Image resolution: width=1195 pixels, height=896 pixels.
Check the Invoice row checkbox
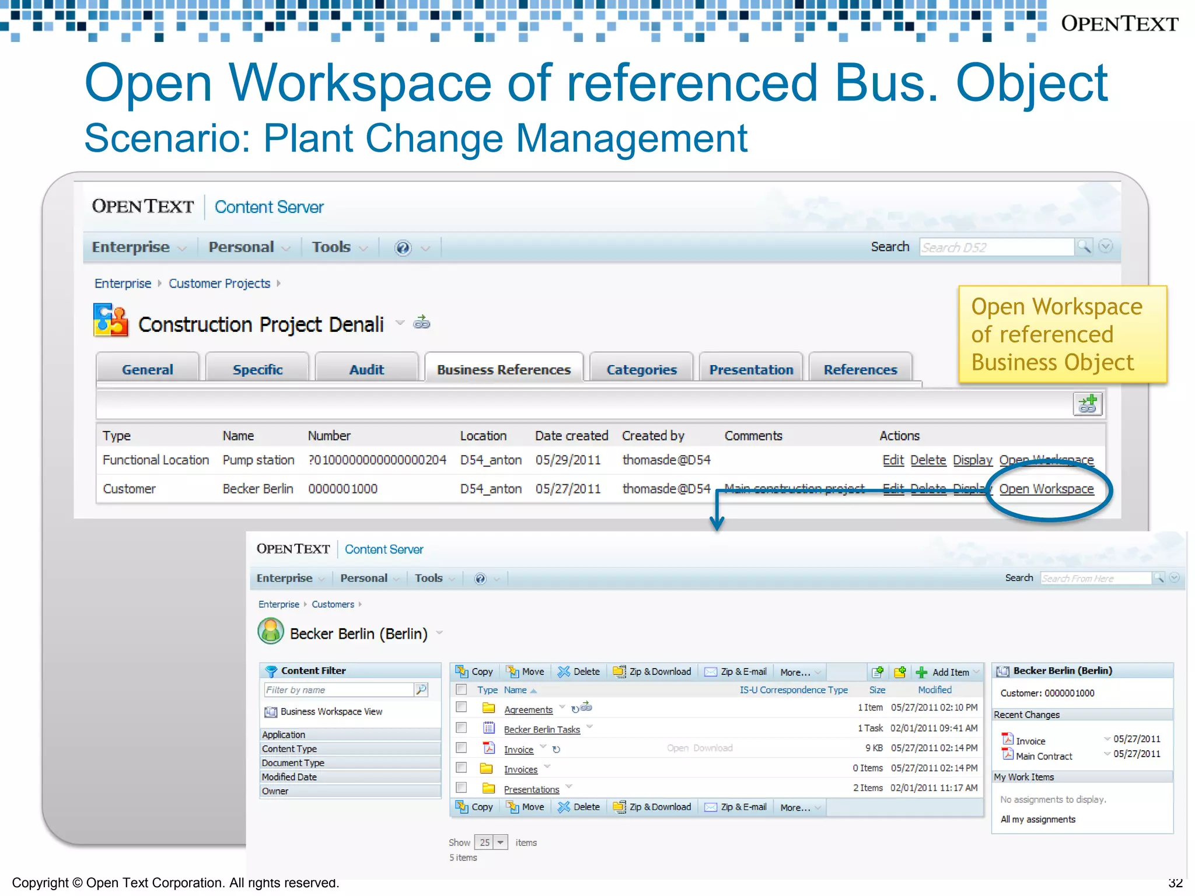pyautogui.click(x=461, y=747)
